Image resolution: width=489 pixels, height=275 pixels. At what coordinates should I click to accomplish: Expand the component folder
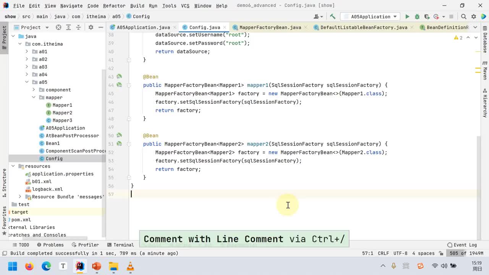(34, 90)
